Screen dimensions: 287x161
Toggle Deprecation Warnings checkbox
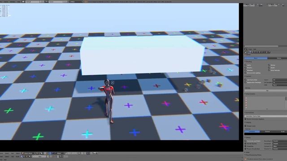pyautogui.click(x=245, y=82)
